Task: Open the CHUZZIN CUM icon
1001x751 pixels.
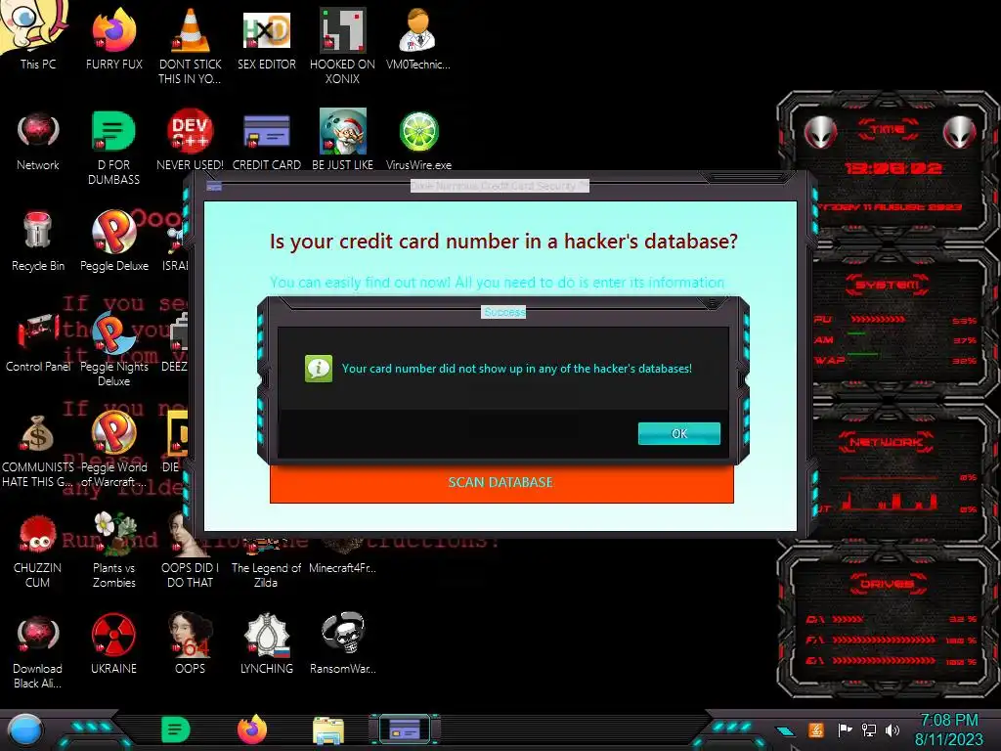Action: (x=38, y=551)
